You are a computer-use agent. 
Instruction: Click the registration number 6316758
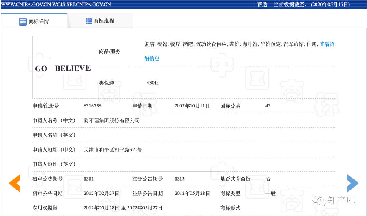[92, 106]
